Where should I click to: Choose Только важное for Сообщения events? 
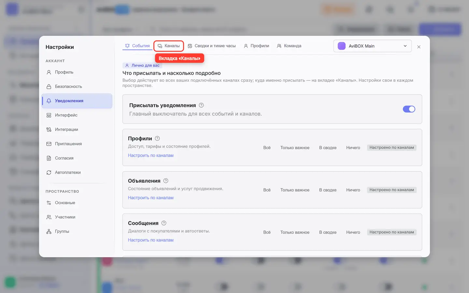click(295, 232)
